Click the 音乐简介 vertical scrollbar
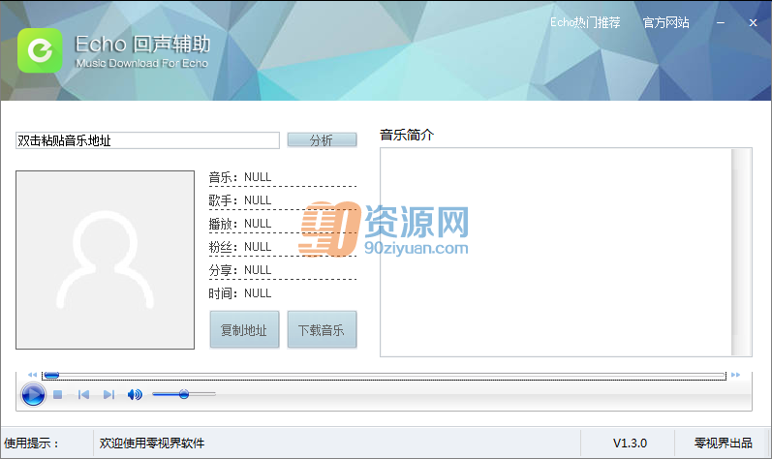The image size is (772, 459). pos(741,252)
